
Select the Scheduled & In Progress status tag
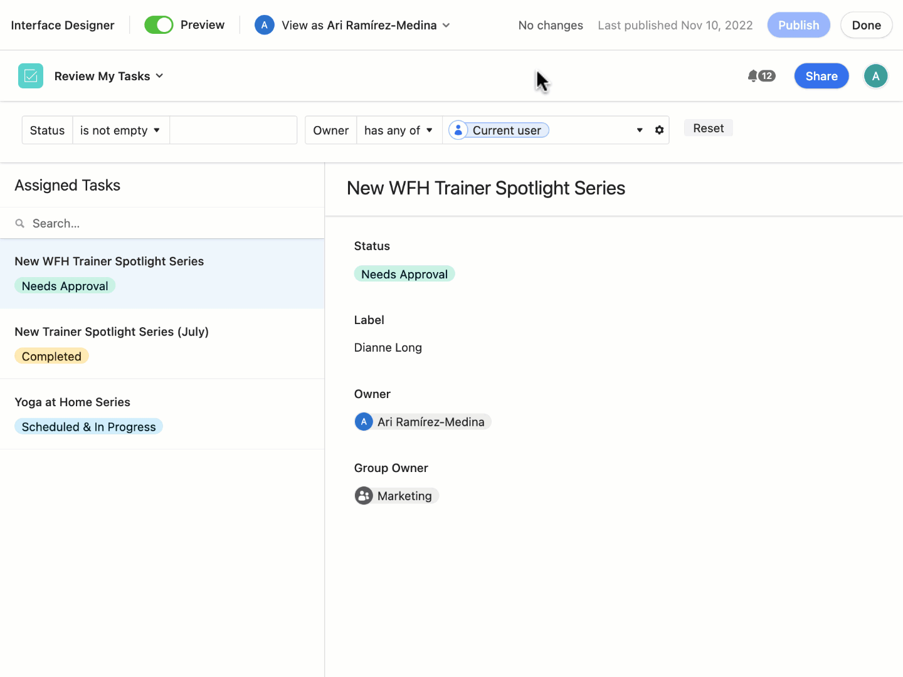point(88,426)
